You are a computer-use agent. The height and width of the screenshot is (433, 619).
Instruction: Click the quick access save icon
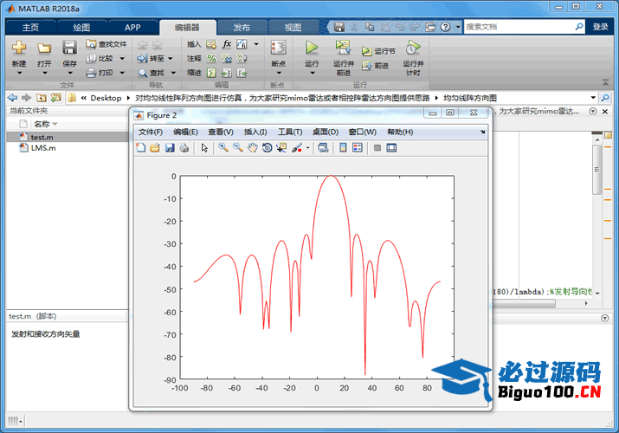point(339,27)
